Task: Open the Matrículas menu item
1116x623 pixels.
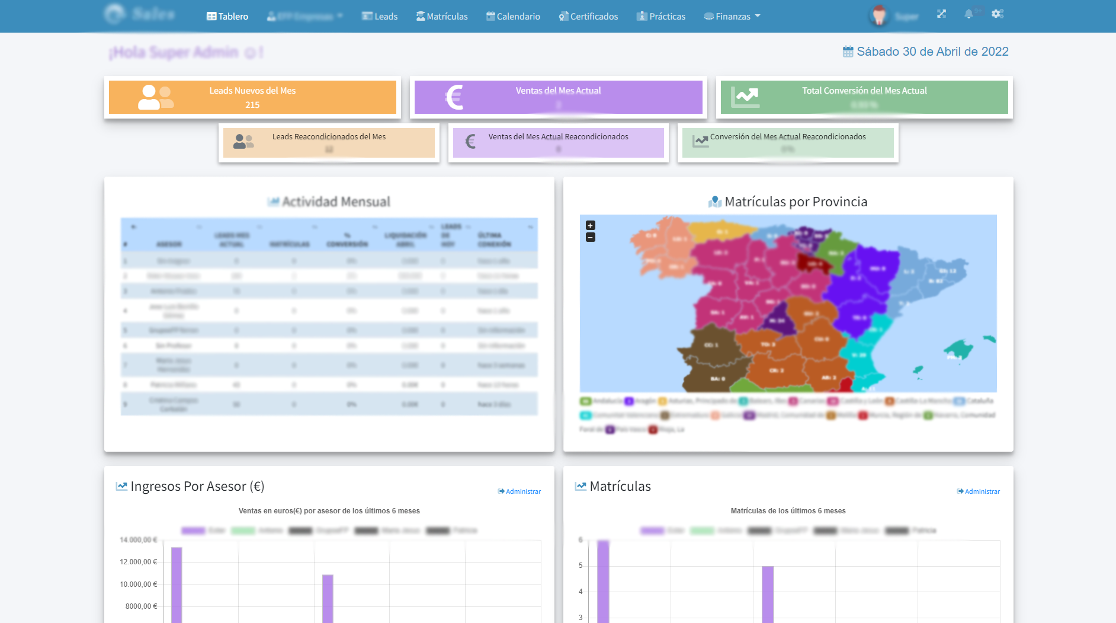Action: (x=442, y=17)
